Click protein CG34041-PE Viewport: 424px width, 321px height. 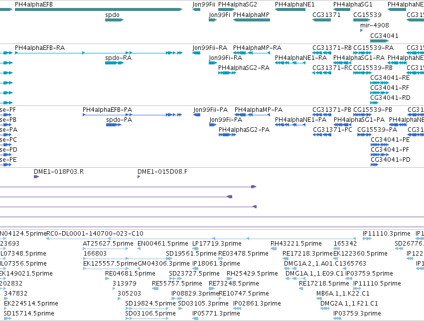[379, 145]
